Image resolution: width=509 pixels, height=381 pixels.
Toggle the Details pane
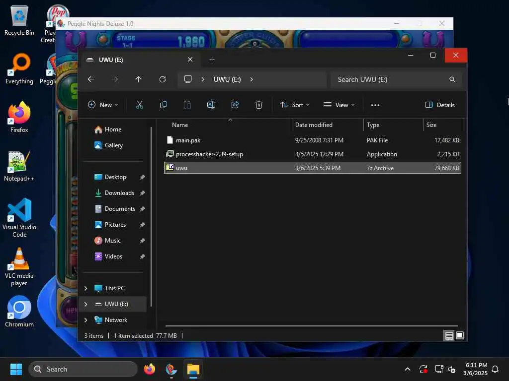[440, 105]
